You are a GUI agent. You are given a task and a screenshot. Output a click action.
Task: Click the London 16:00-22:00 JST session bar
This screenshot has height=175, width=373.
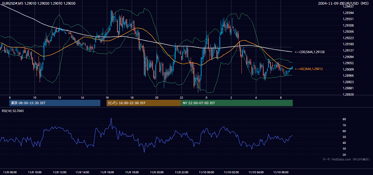tap(144, 103)
